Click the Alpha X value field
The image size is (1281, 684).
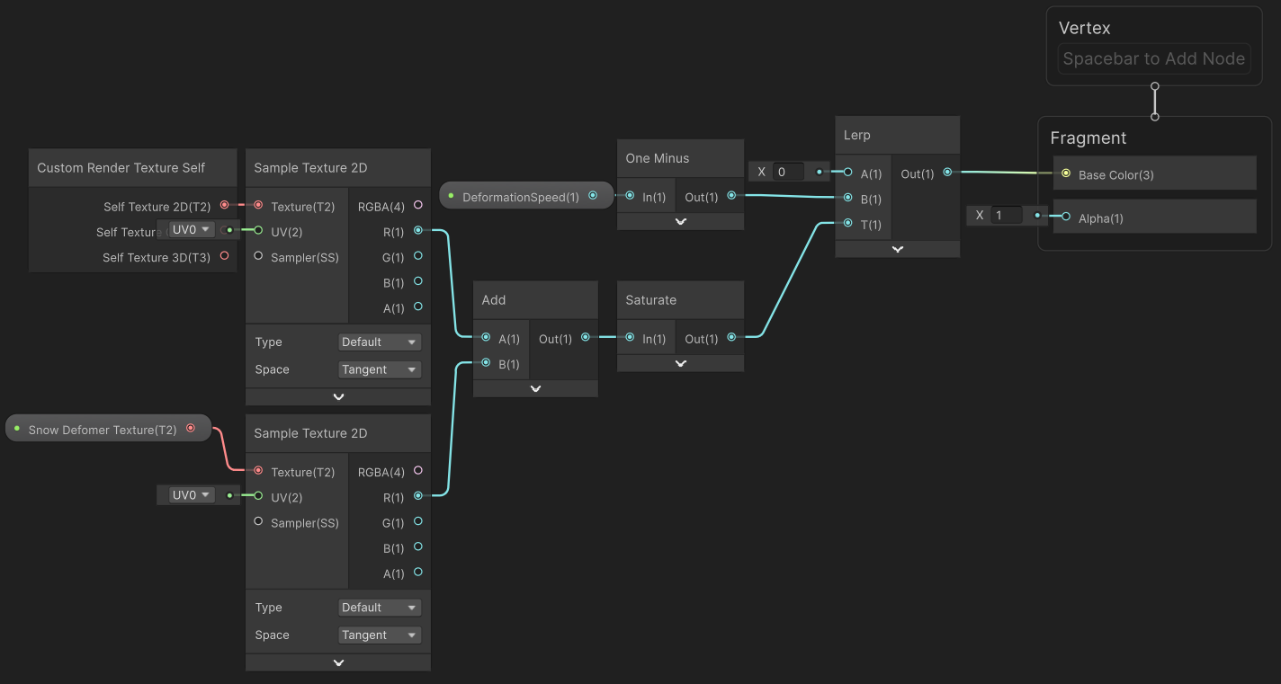point(1006,216)
